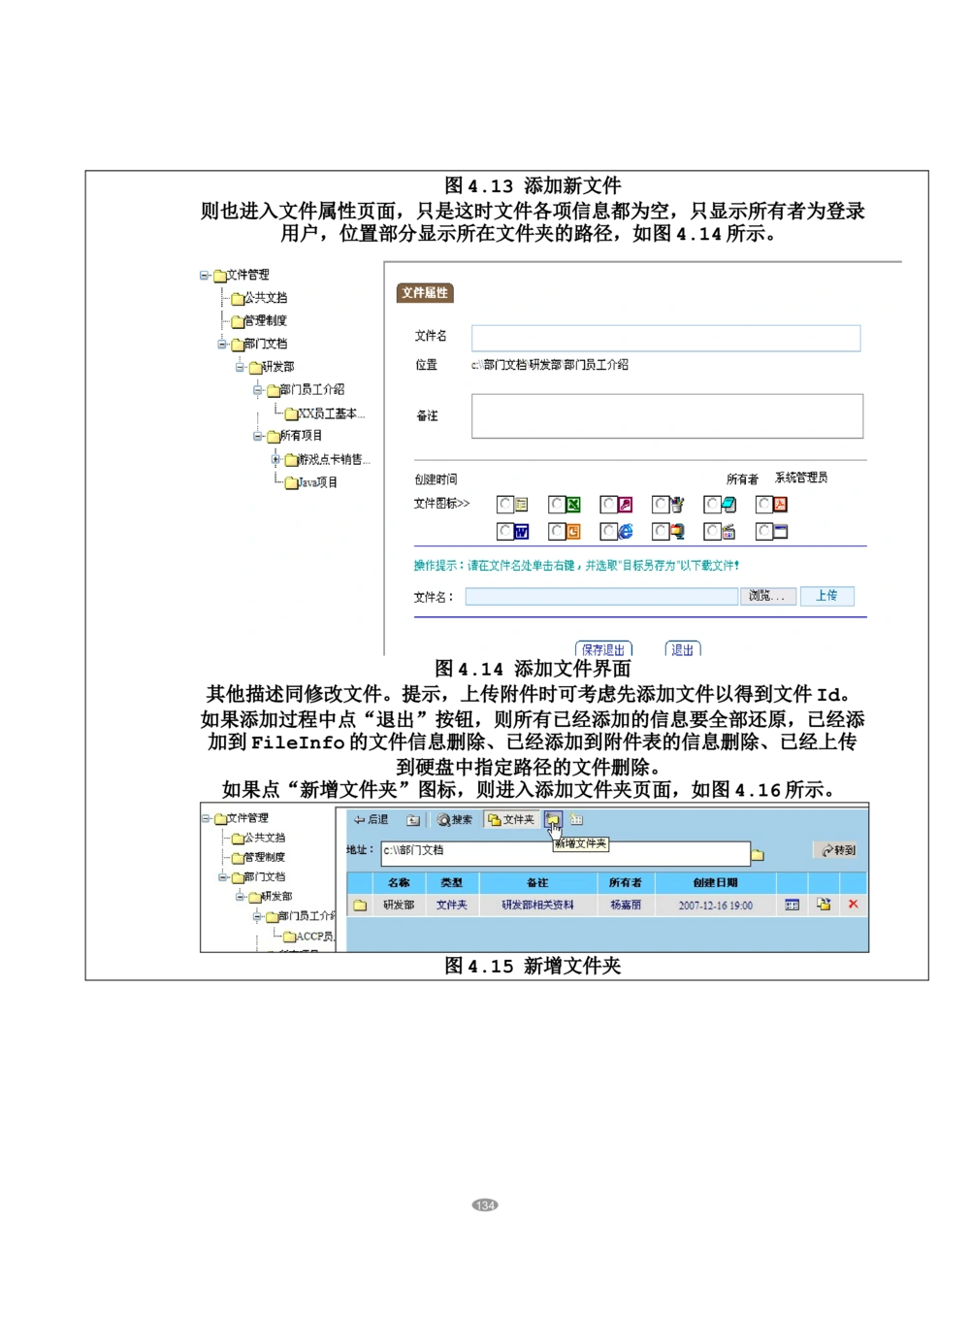Select the Word file icon radio button

point(503,530)
